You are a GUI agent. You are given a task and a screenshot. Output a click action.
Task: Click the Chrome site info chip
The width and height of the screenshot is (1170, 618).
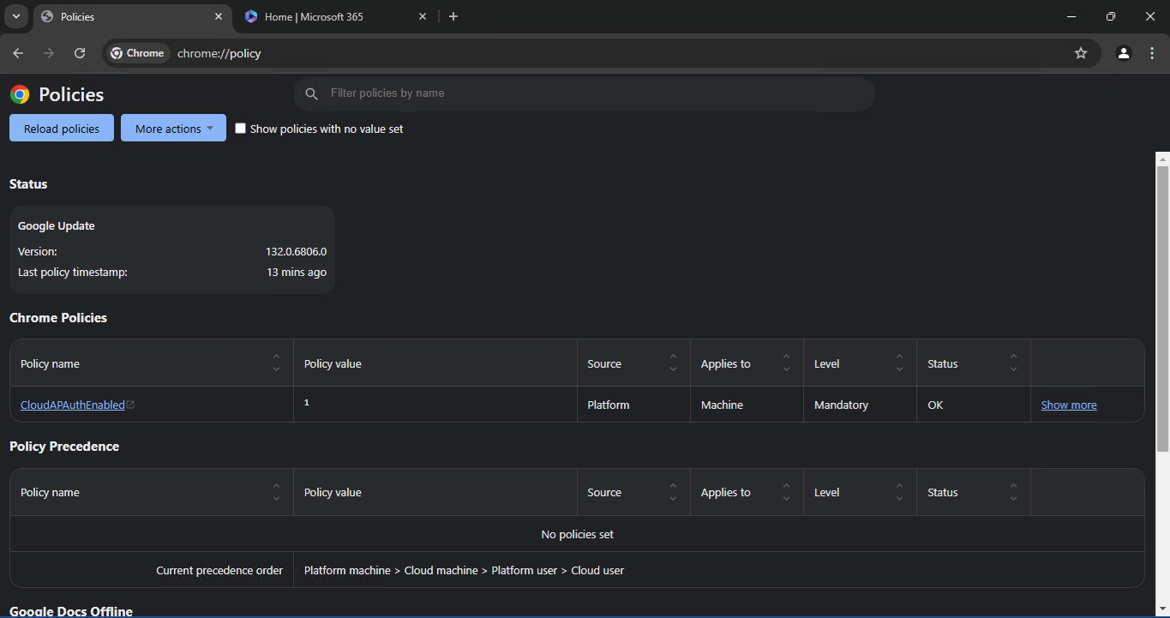(x=137, y=53)
